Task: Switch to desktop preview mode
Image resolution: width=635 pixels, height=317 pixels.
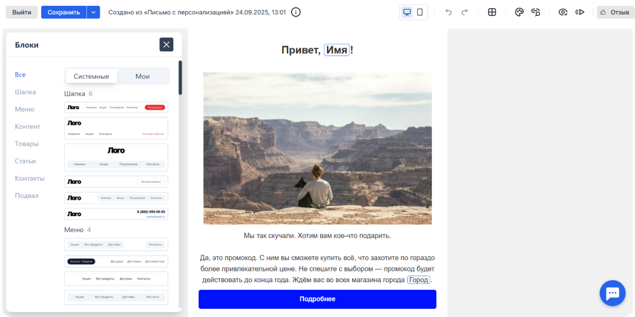Action: [408, 12]
